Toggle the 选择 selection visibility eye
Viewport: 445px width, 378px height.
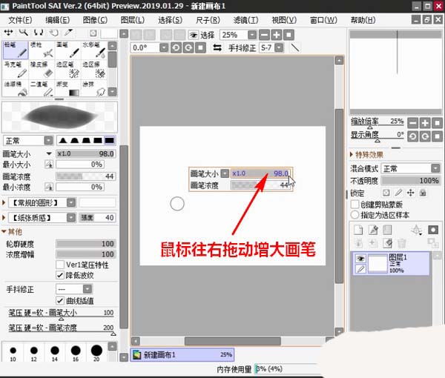tap(194, 35)
